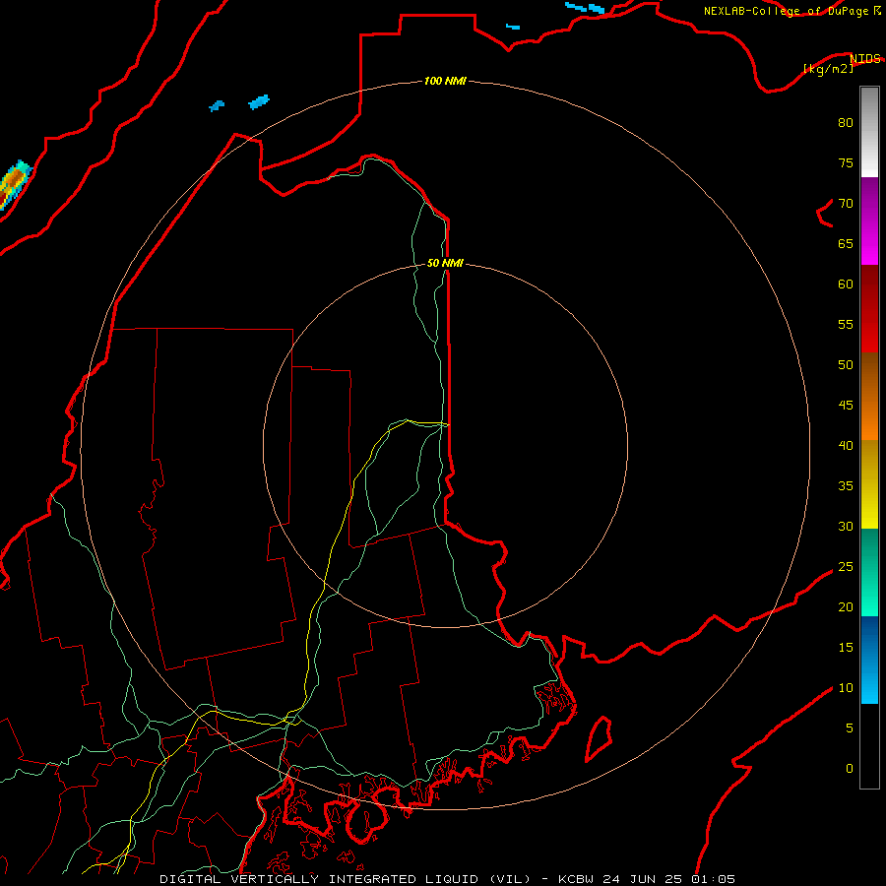Pick the green color bar segment
886x886 pixels.
(x=869, y=572)
